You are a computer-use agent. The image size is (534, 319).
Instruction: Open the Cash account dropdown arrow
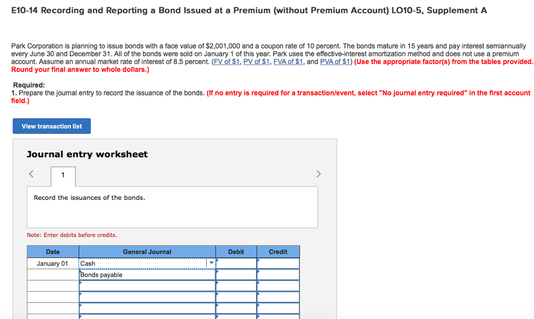point(212,263)
